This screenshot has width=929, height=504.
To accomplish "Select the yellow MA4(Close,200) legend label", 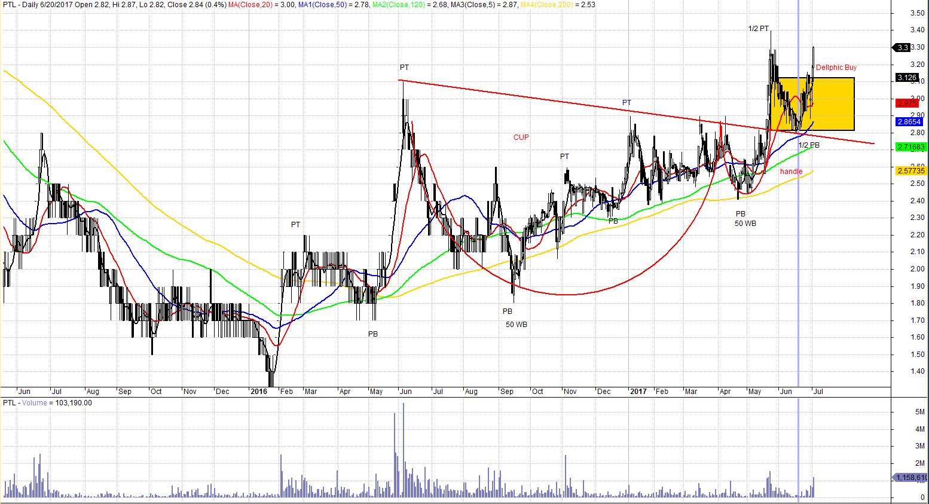I will [548, 5].
